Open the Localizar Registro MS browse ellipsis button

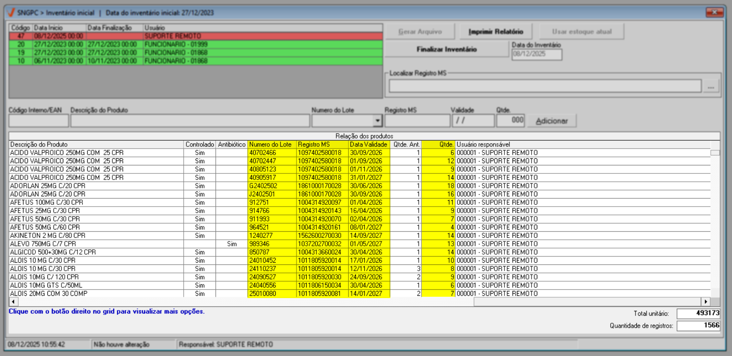tap(711, 87)
